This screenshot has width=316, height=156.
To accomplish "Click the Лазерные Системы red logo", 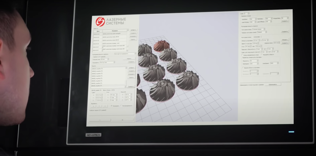I will (x=100, y=21).
